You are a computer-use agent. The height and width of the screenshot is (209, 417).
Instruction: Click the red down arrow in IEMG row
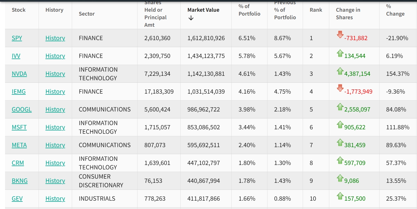pos(340,88)
